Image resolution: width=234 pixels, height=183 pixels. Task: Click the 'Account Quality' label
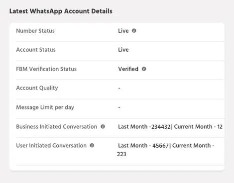(37, 88)
